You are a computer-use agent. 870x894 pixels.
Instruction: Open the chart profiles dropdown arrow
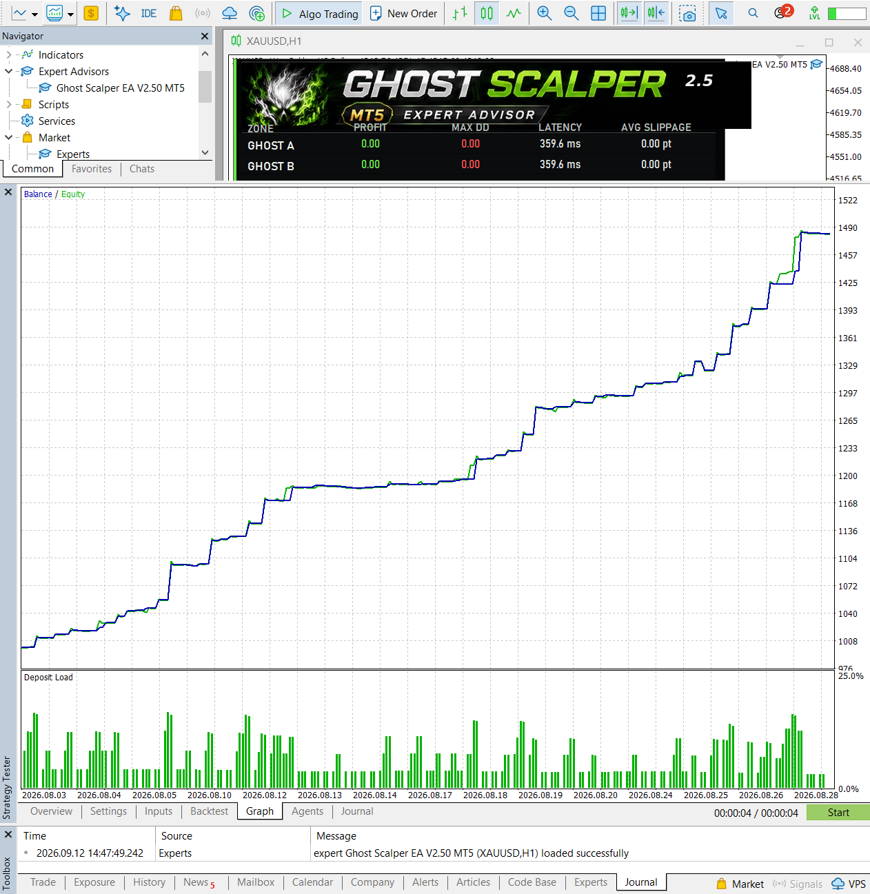[70, 14]
